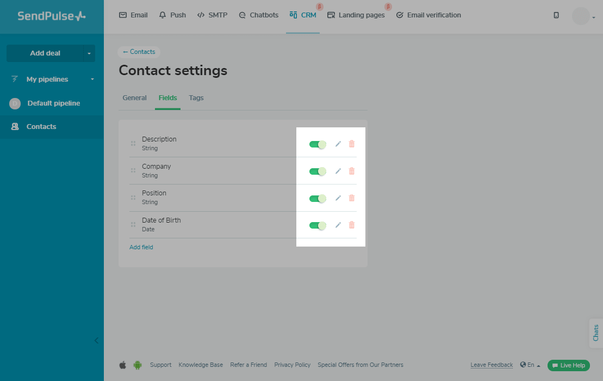603x381 pixels.
Task: Start a Live Help chat
Action: (569, 365)
